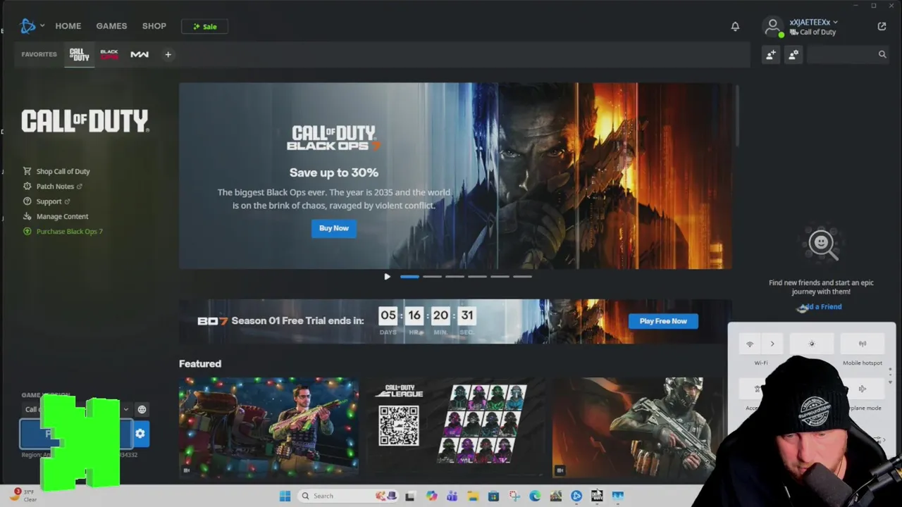Click the friends search magnifier icon
Viewport: 902px width, 507px height.
pyautogui.click(x=882, y=54)
